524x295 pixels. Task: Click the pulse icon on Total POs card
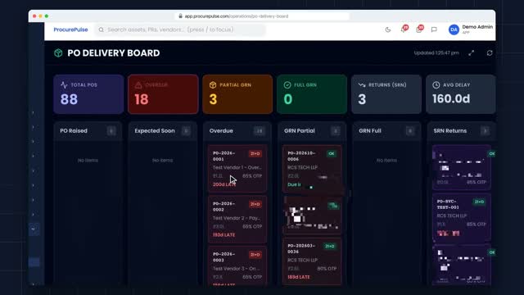point(64,85)
